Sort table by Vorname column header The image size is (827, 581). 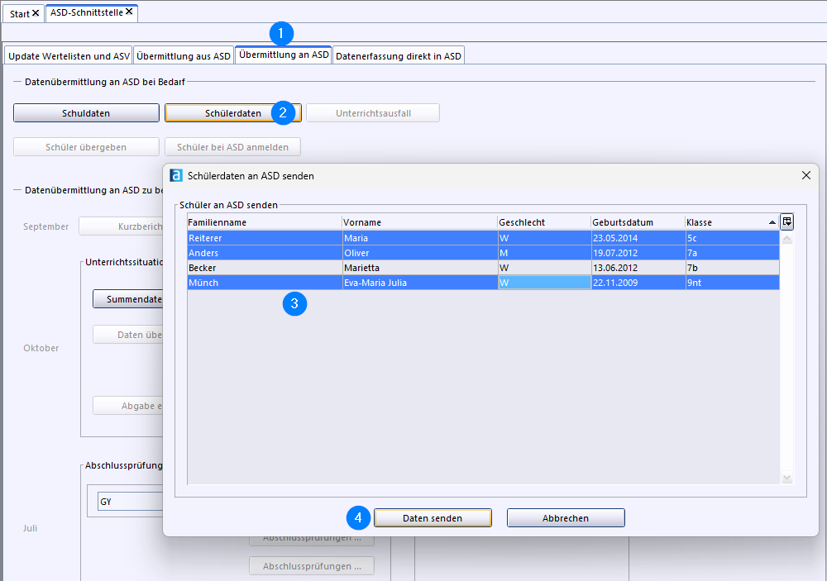(419, 222)
